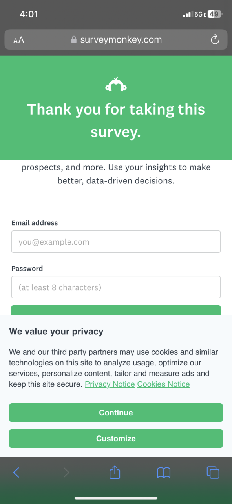This screenshot has width=232, height=504.
Task: Tap the padlock icon in address bar
Action: [x=73, y=40]
